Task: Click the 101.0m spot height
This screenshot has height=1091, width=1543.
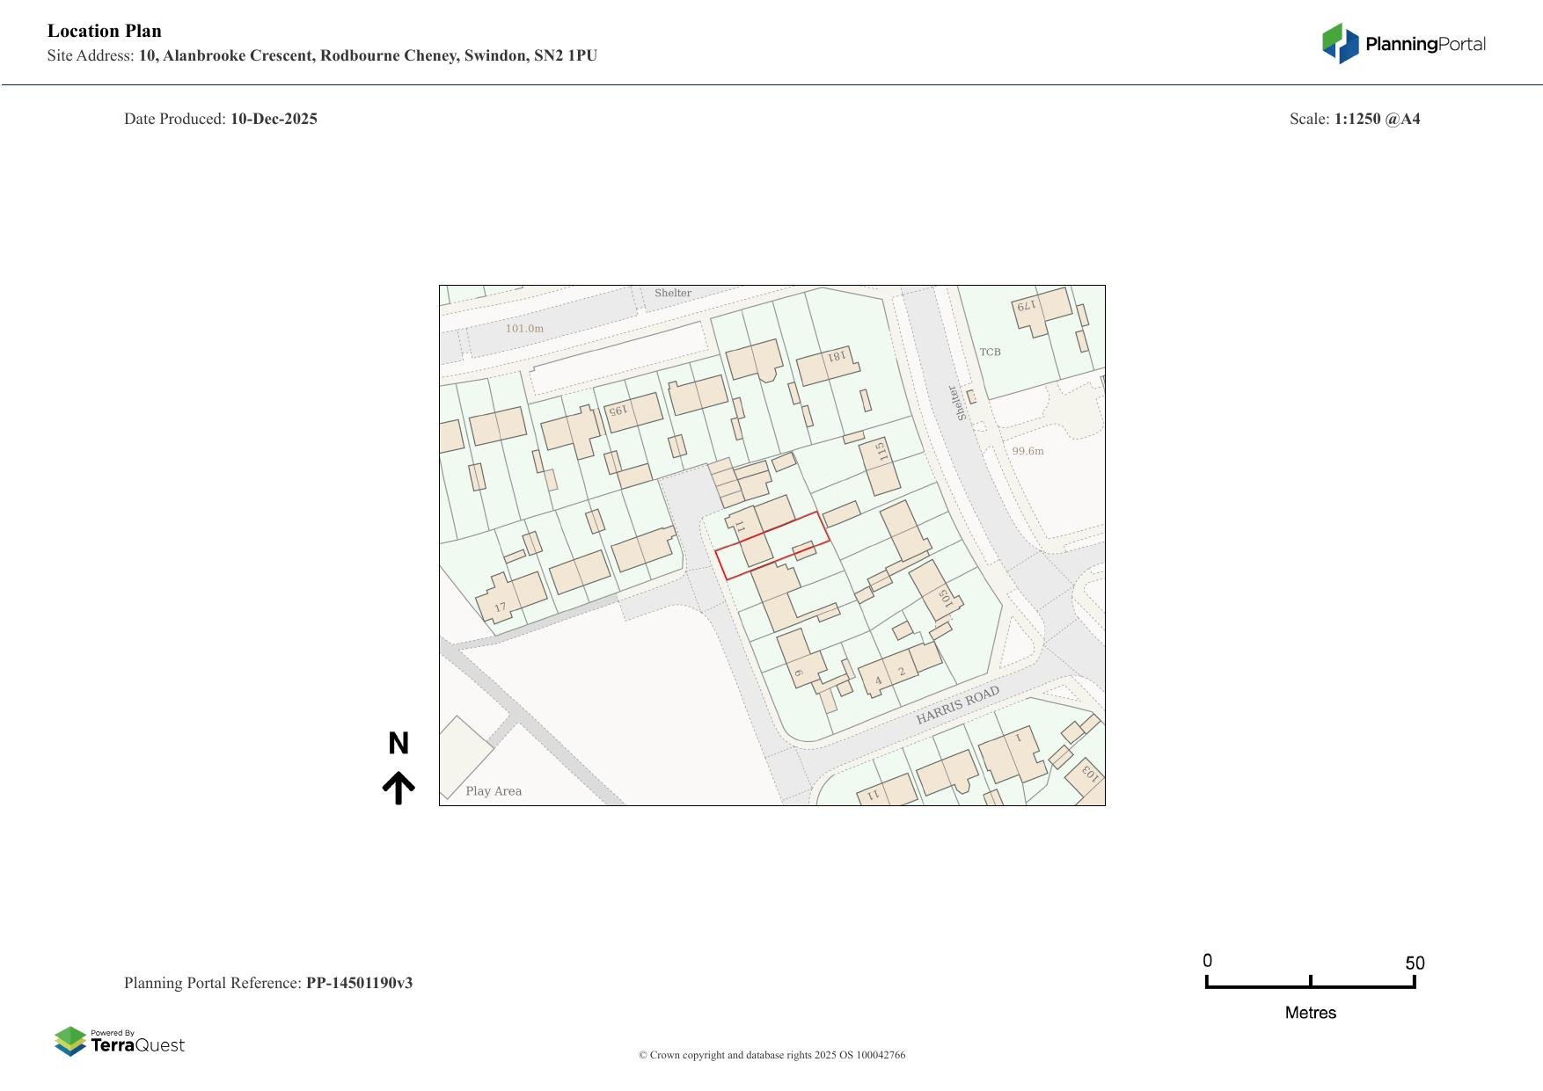Action: [x=524, y=329]
